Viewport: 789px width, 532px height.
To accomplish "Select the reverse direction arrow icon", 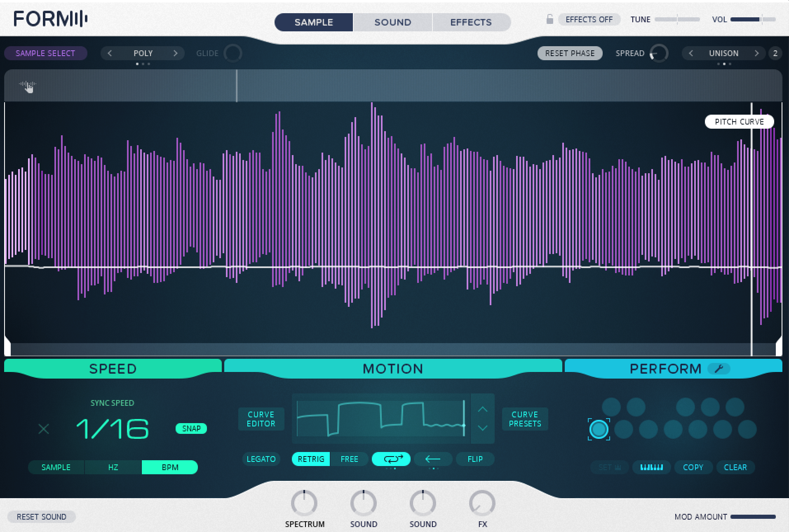I will [x=433, y=459].
